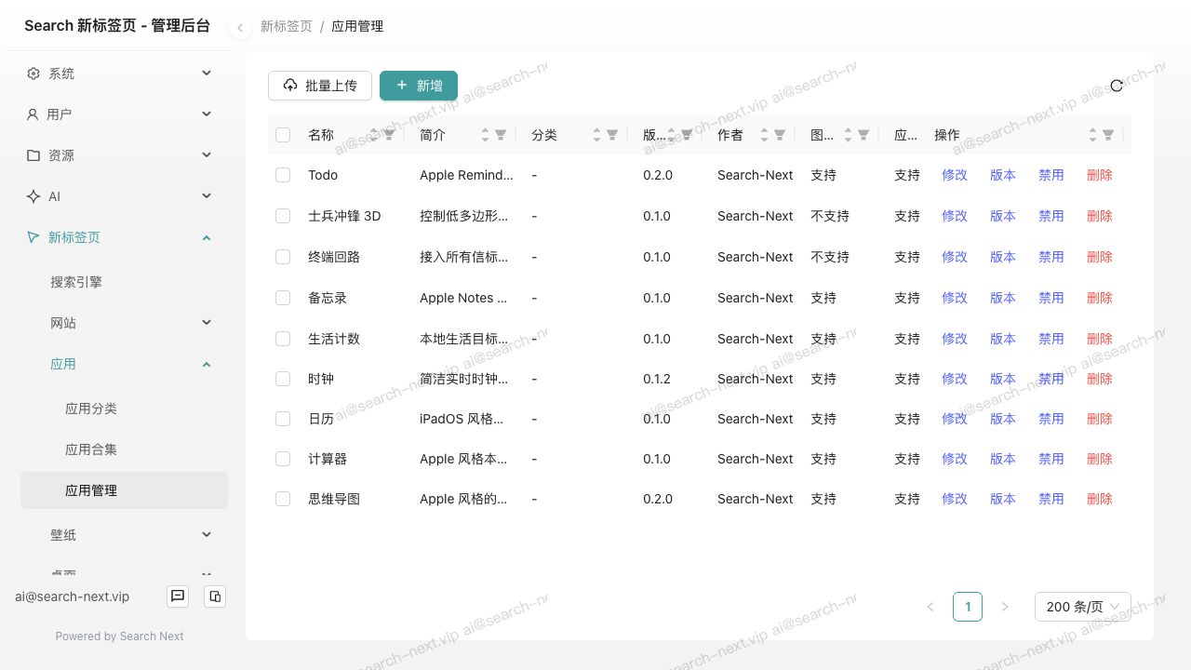This screenshot has width=1191, height=670.
Task: Click 修改 in the 计算器 row
Action: coord(955,459)
